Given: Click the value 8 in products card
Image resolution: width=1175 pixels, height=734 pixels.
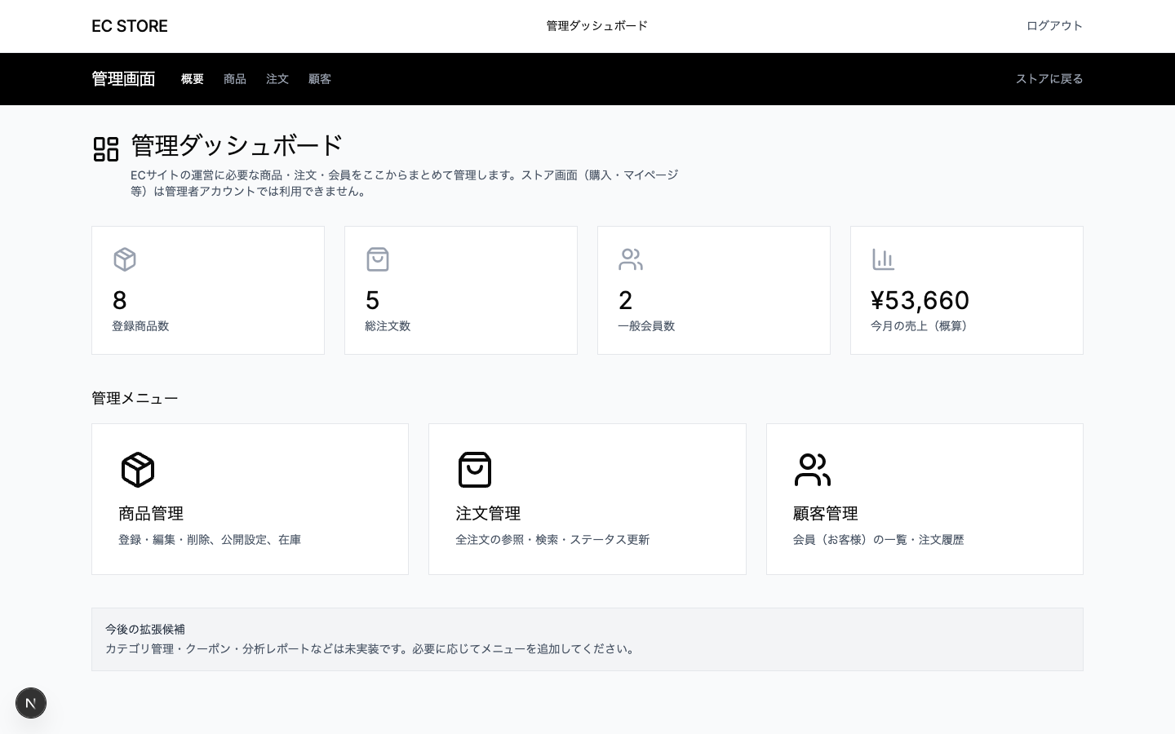Looking at the screenshot, I should pos(120,300).
